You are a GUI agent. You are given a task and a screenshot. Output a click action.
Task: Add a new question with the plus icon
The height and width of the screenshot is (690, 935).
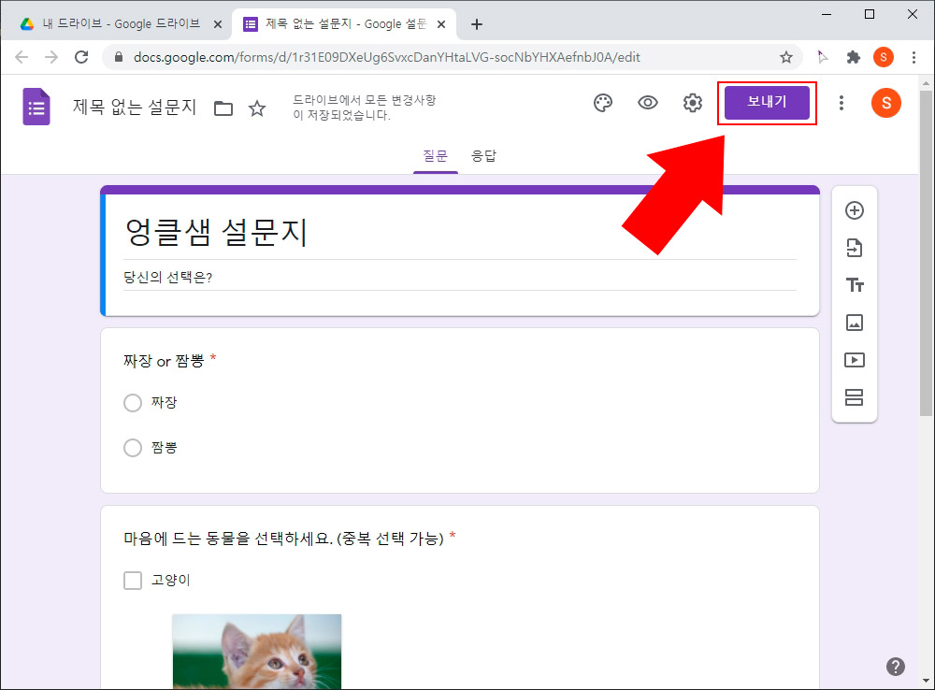(x=854, y=210)
